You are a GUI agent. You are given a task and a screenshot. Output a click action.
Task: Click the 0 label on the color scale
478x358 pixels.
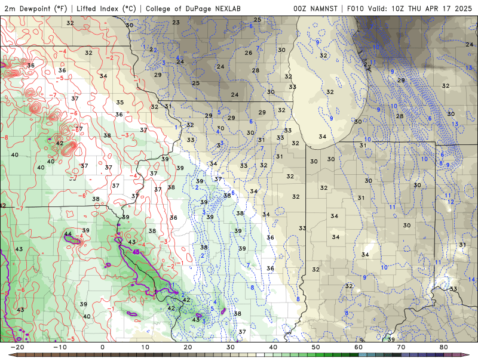click(x=102, y=347)
